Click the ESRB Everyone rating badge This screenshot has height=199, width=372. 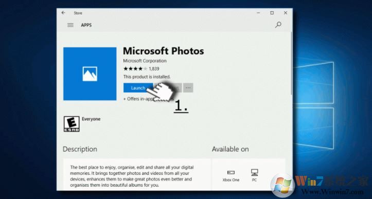pos(72,124)
